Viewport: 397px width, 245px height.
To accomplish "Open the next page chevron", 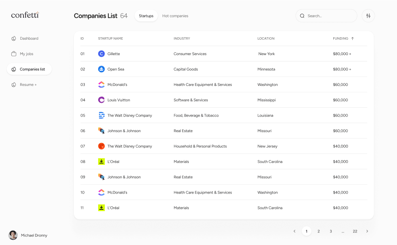I will click(x=367, y=231).
